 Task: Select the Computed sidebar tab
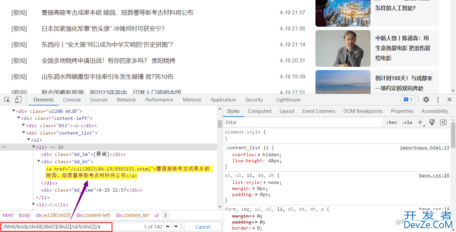click(x=259, y=111)
